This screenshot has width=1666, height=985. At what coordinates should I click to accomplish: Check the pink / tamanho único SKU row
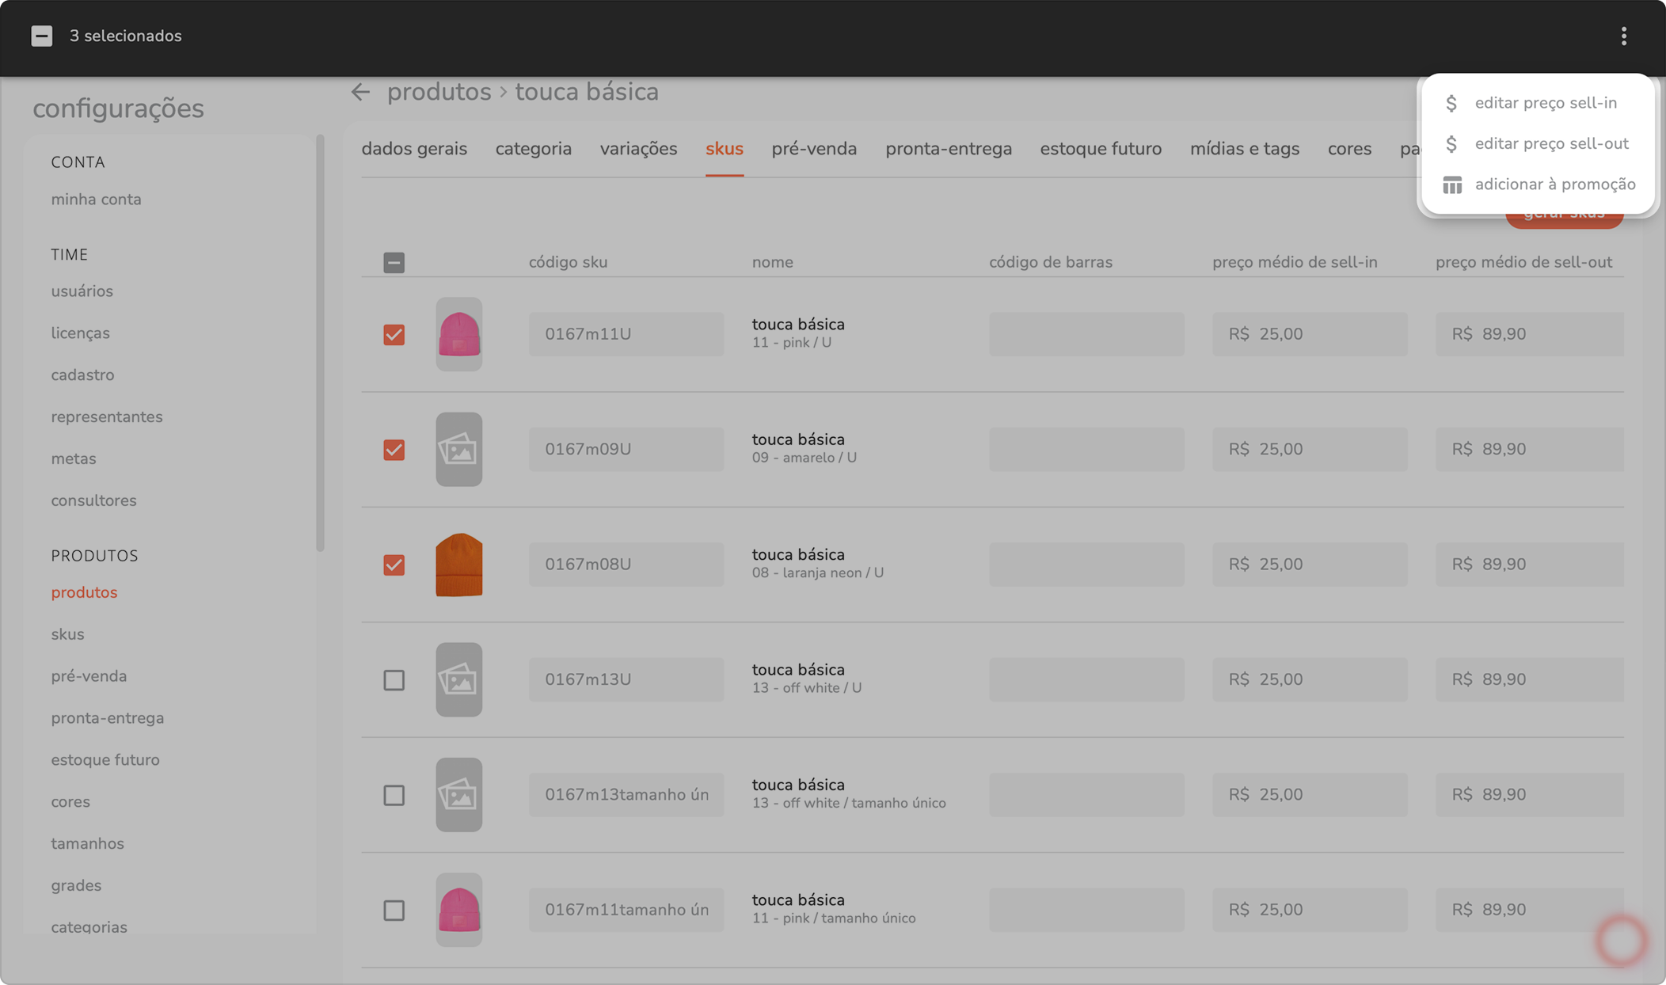pyautogui.click(x=394, y=911)
